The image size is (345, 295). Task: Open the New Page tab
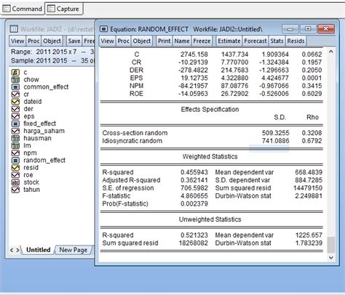(74, 250)
